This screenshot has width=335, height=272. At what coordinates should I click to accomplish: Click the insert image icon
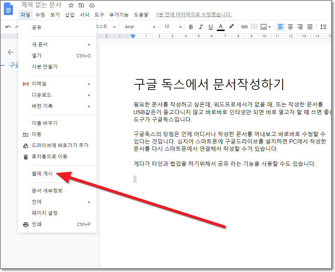coord(264,27)
